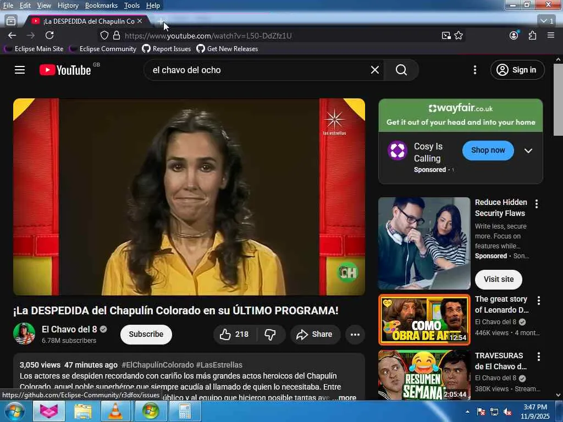Open the Tools menu
Screen dimensions: 563x422
pyautogui.click(x=132, y=5)
